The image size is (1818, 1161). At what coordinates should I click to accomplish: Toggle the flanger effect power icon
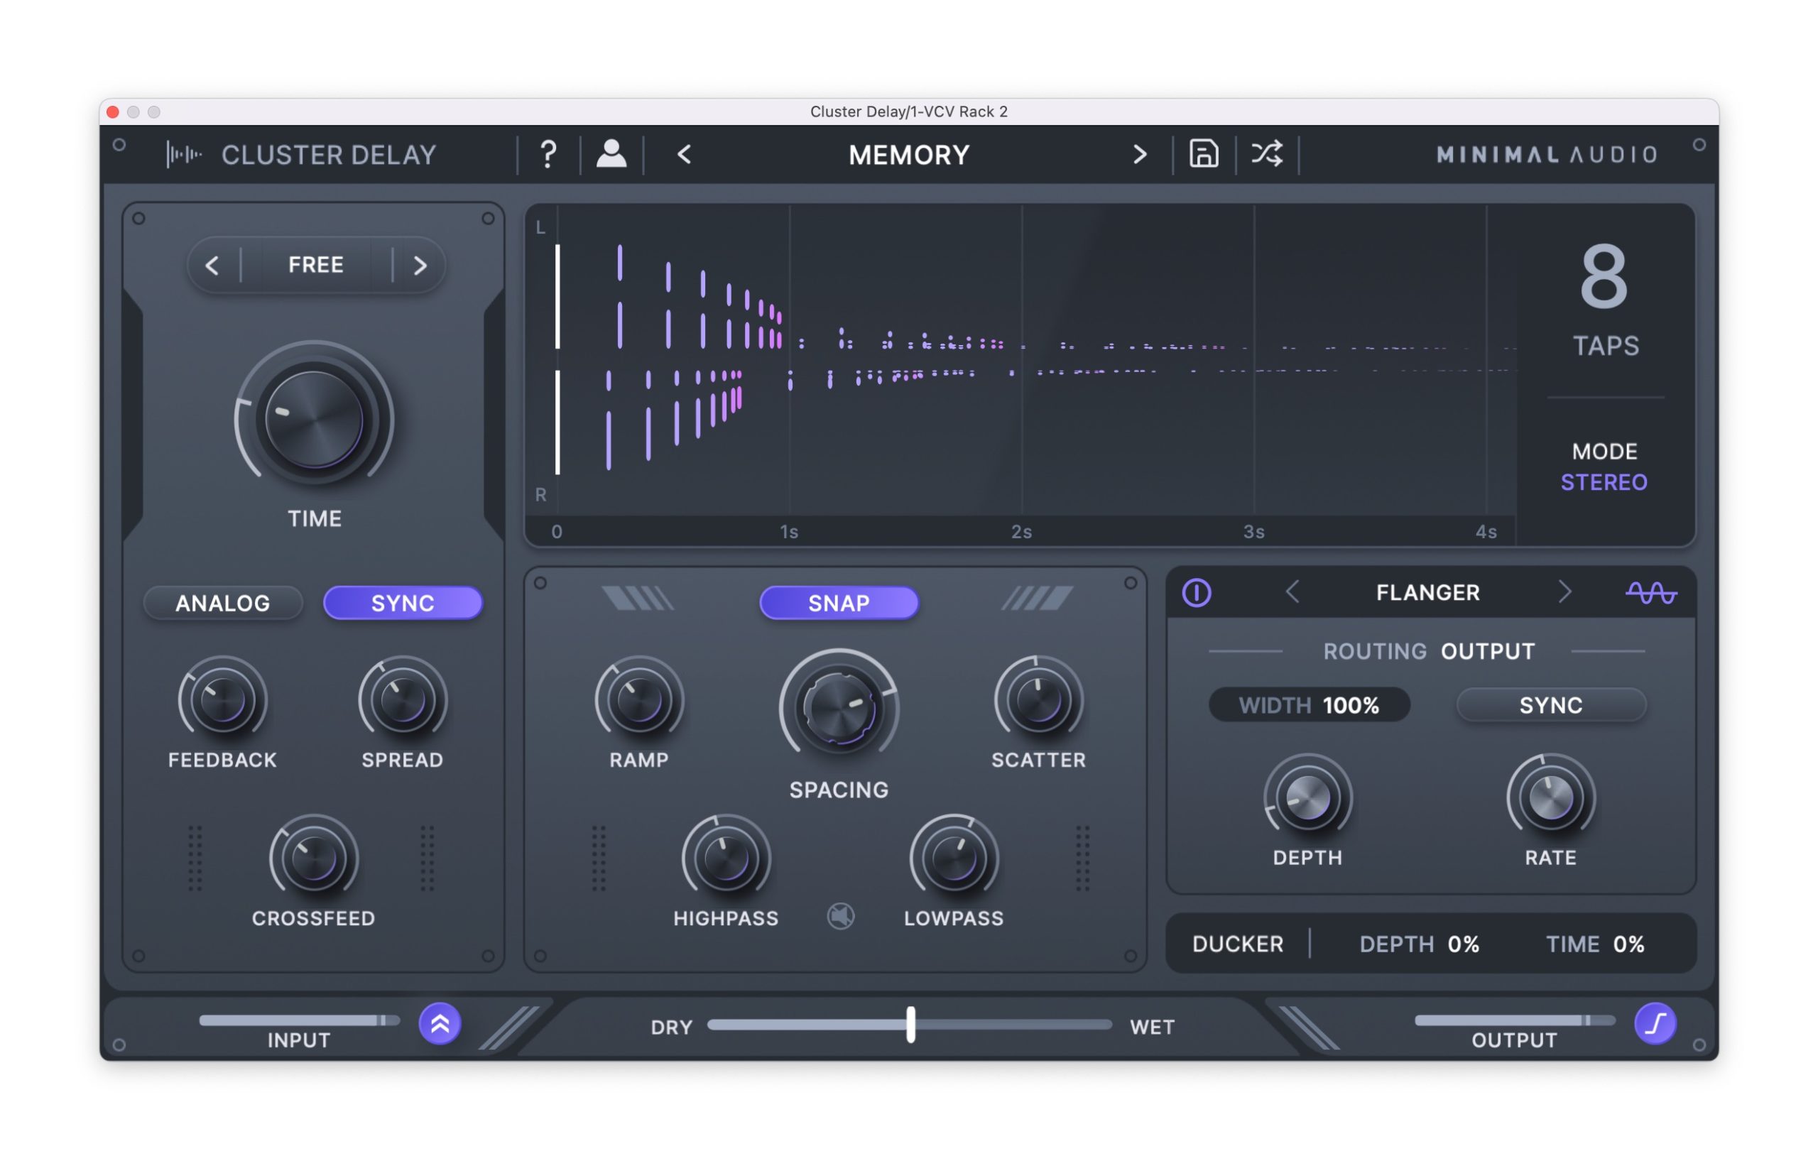coord(1196,593)
